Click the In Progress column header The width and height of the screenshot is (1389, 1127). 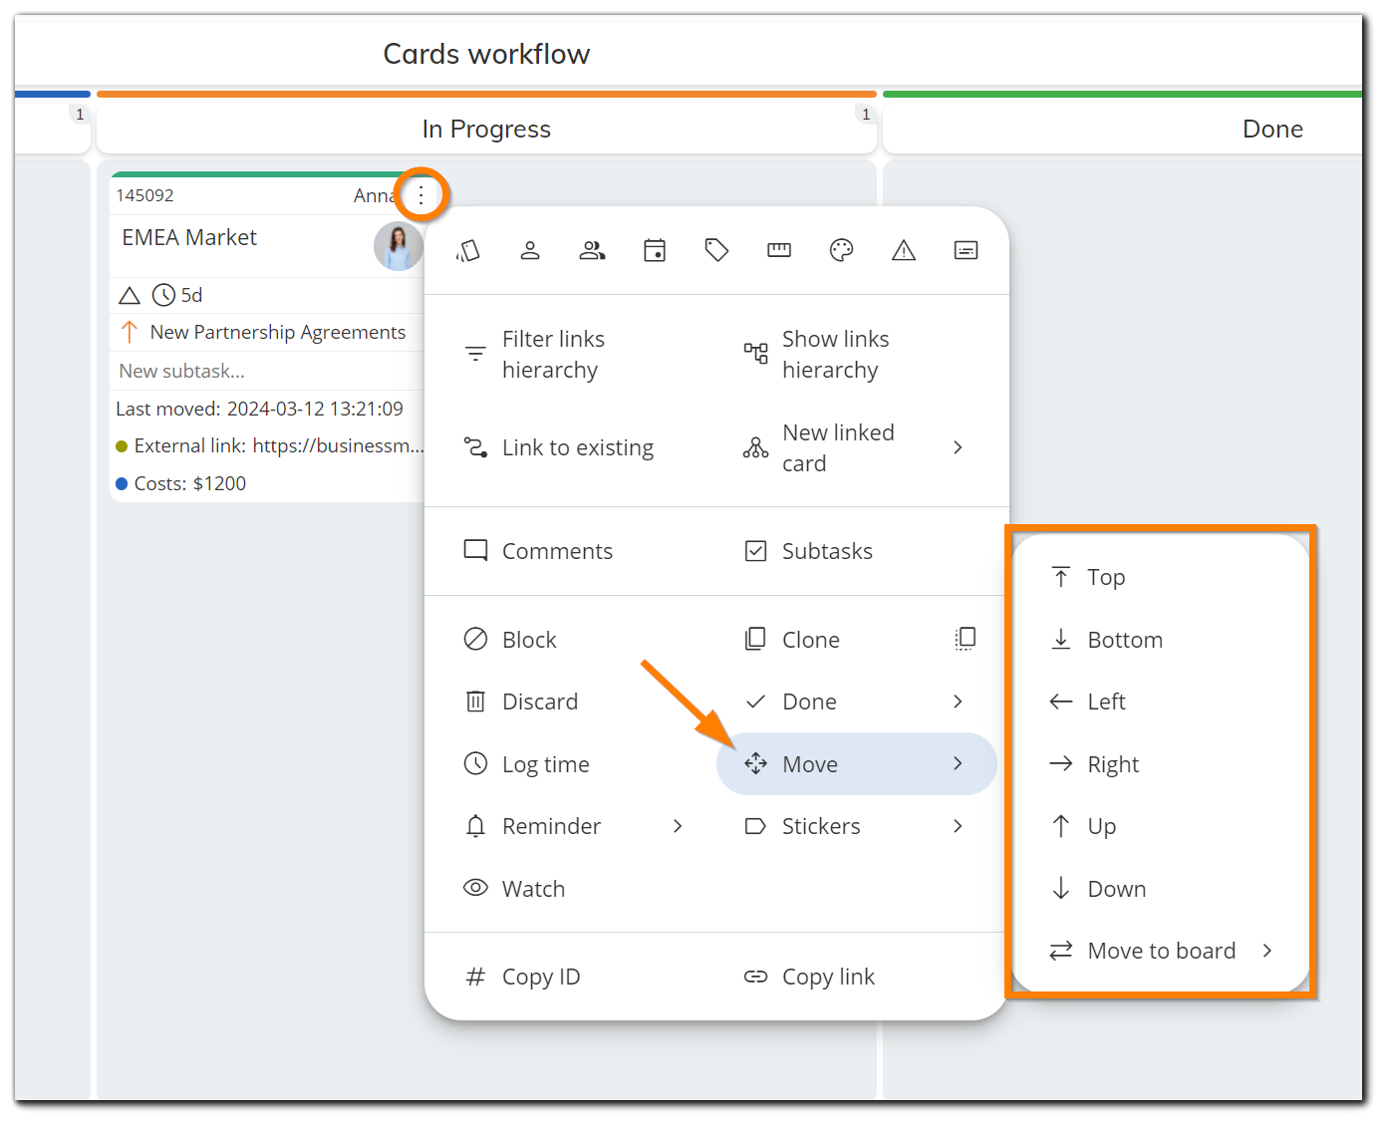(x=486, y=129)
